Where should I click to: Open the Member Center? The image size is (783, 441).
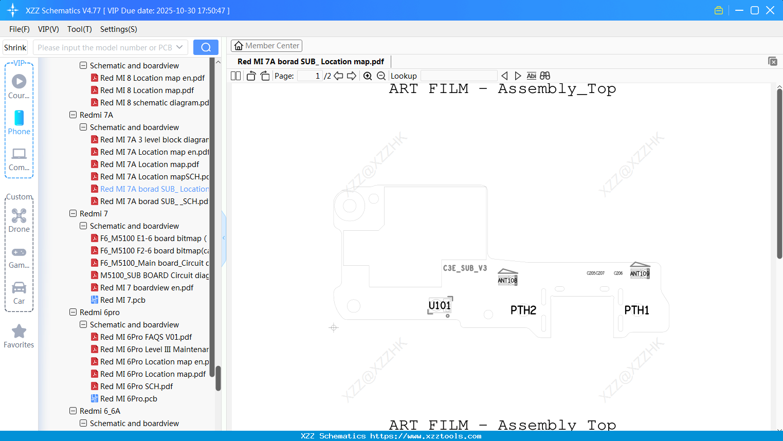(x=266, y=46)
